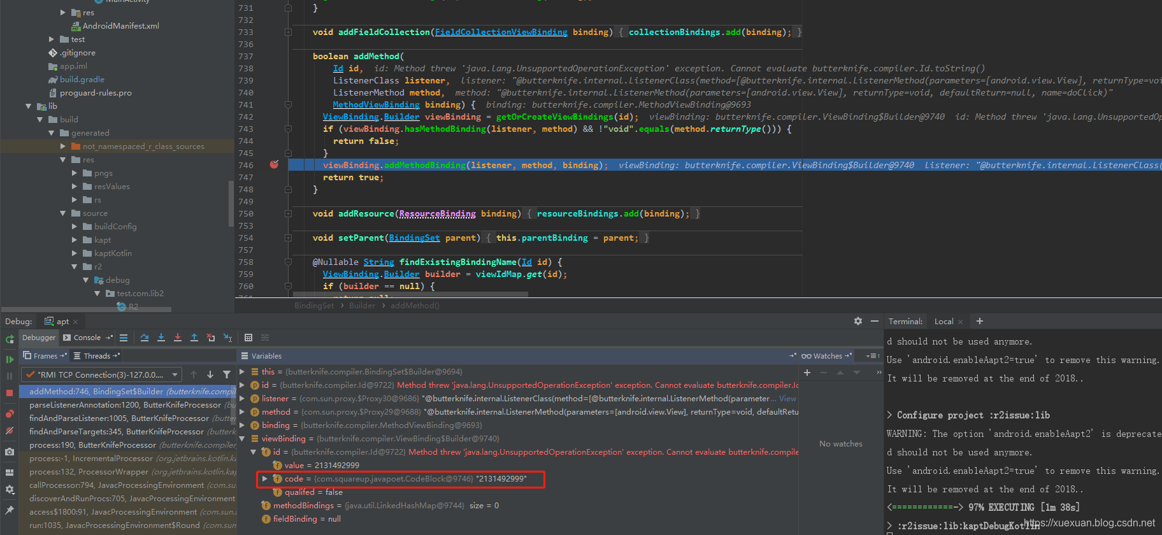The width and height of the screenshot is (1162, 535).
Task: Click the project tree horizontal scrollbar
Action: pyautogui.click(x=87, y=310)
